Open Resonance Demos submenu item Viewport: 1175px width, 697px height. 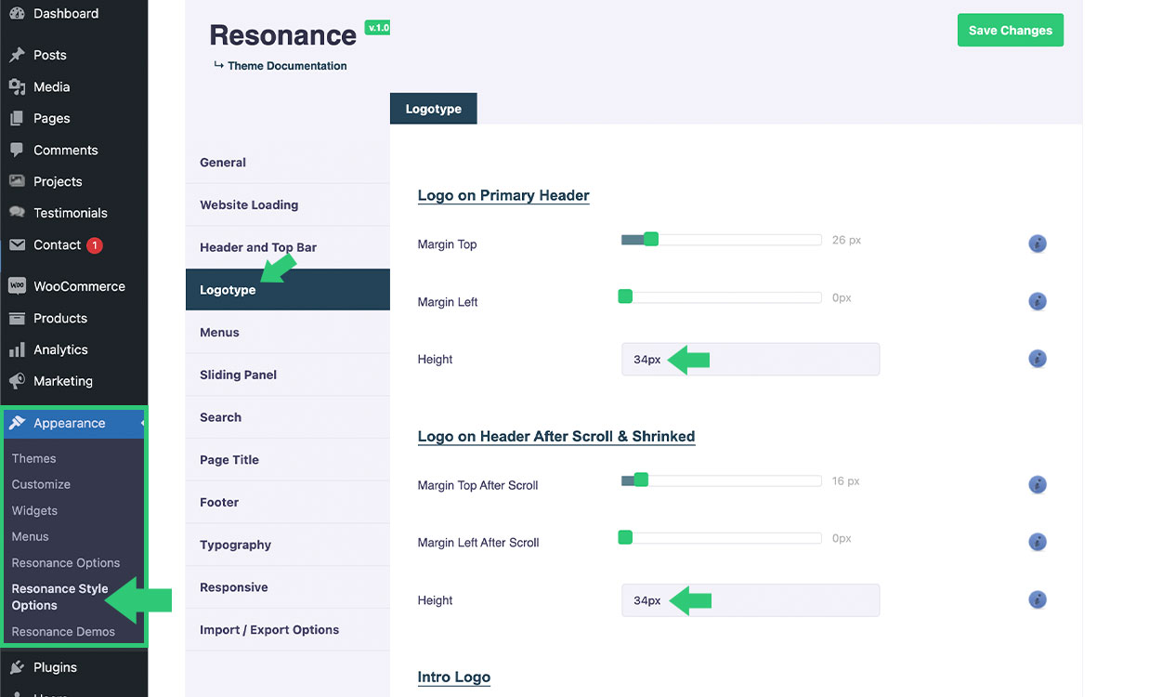(63, 632)
